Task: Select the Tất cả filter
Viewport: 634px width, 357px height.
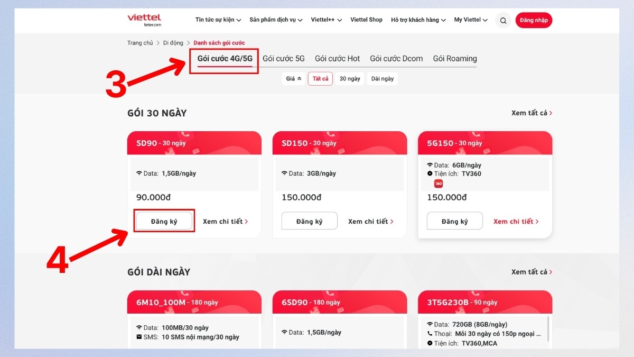Action: click(x=320, y=79)
